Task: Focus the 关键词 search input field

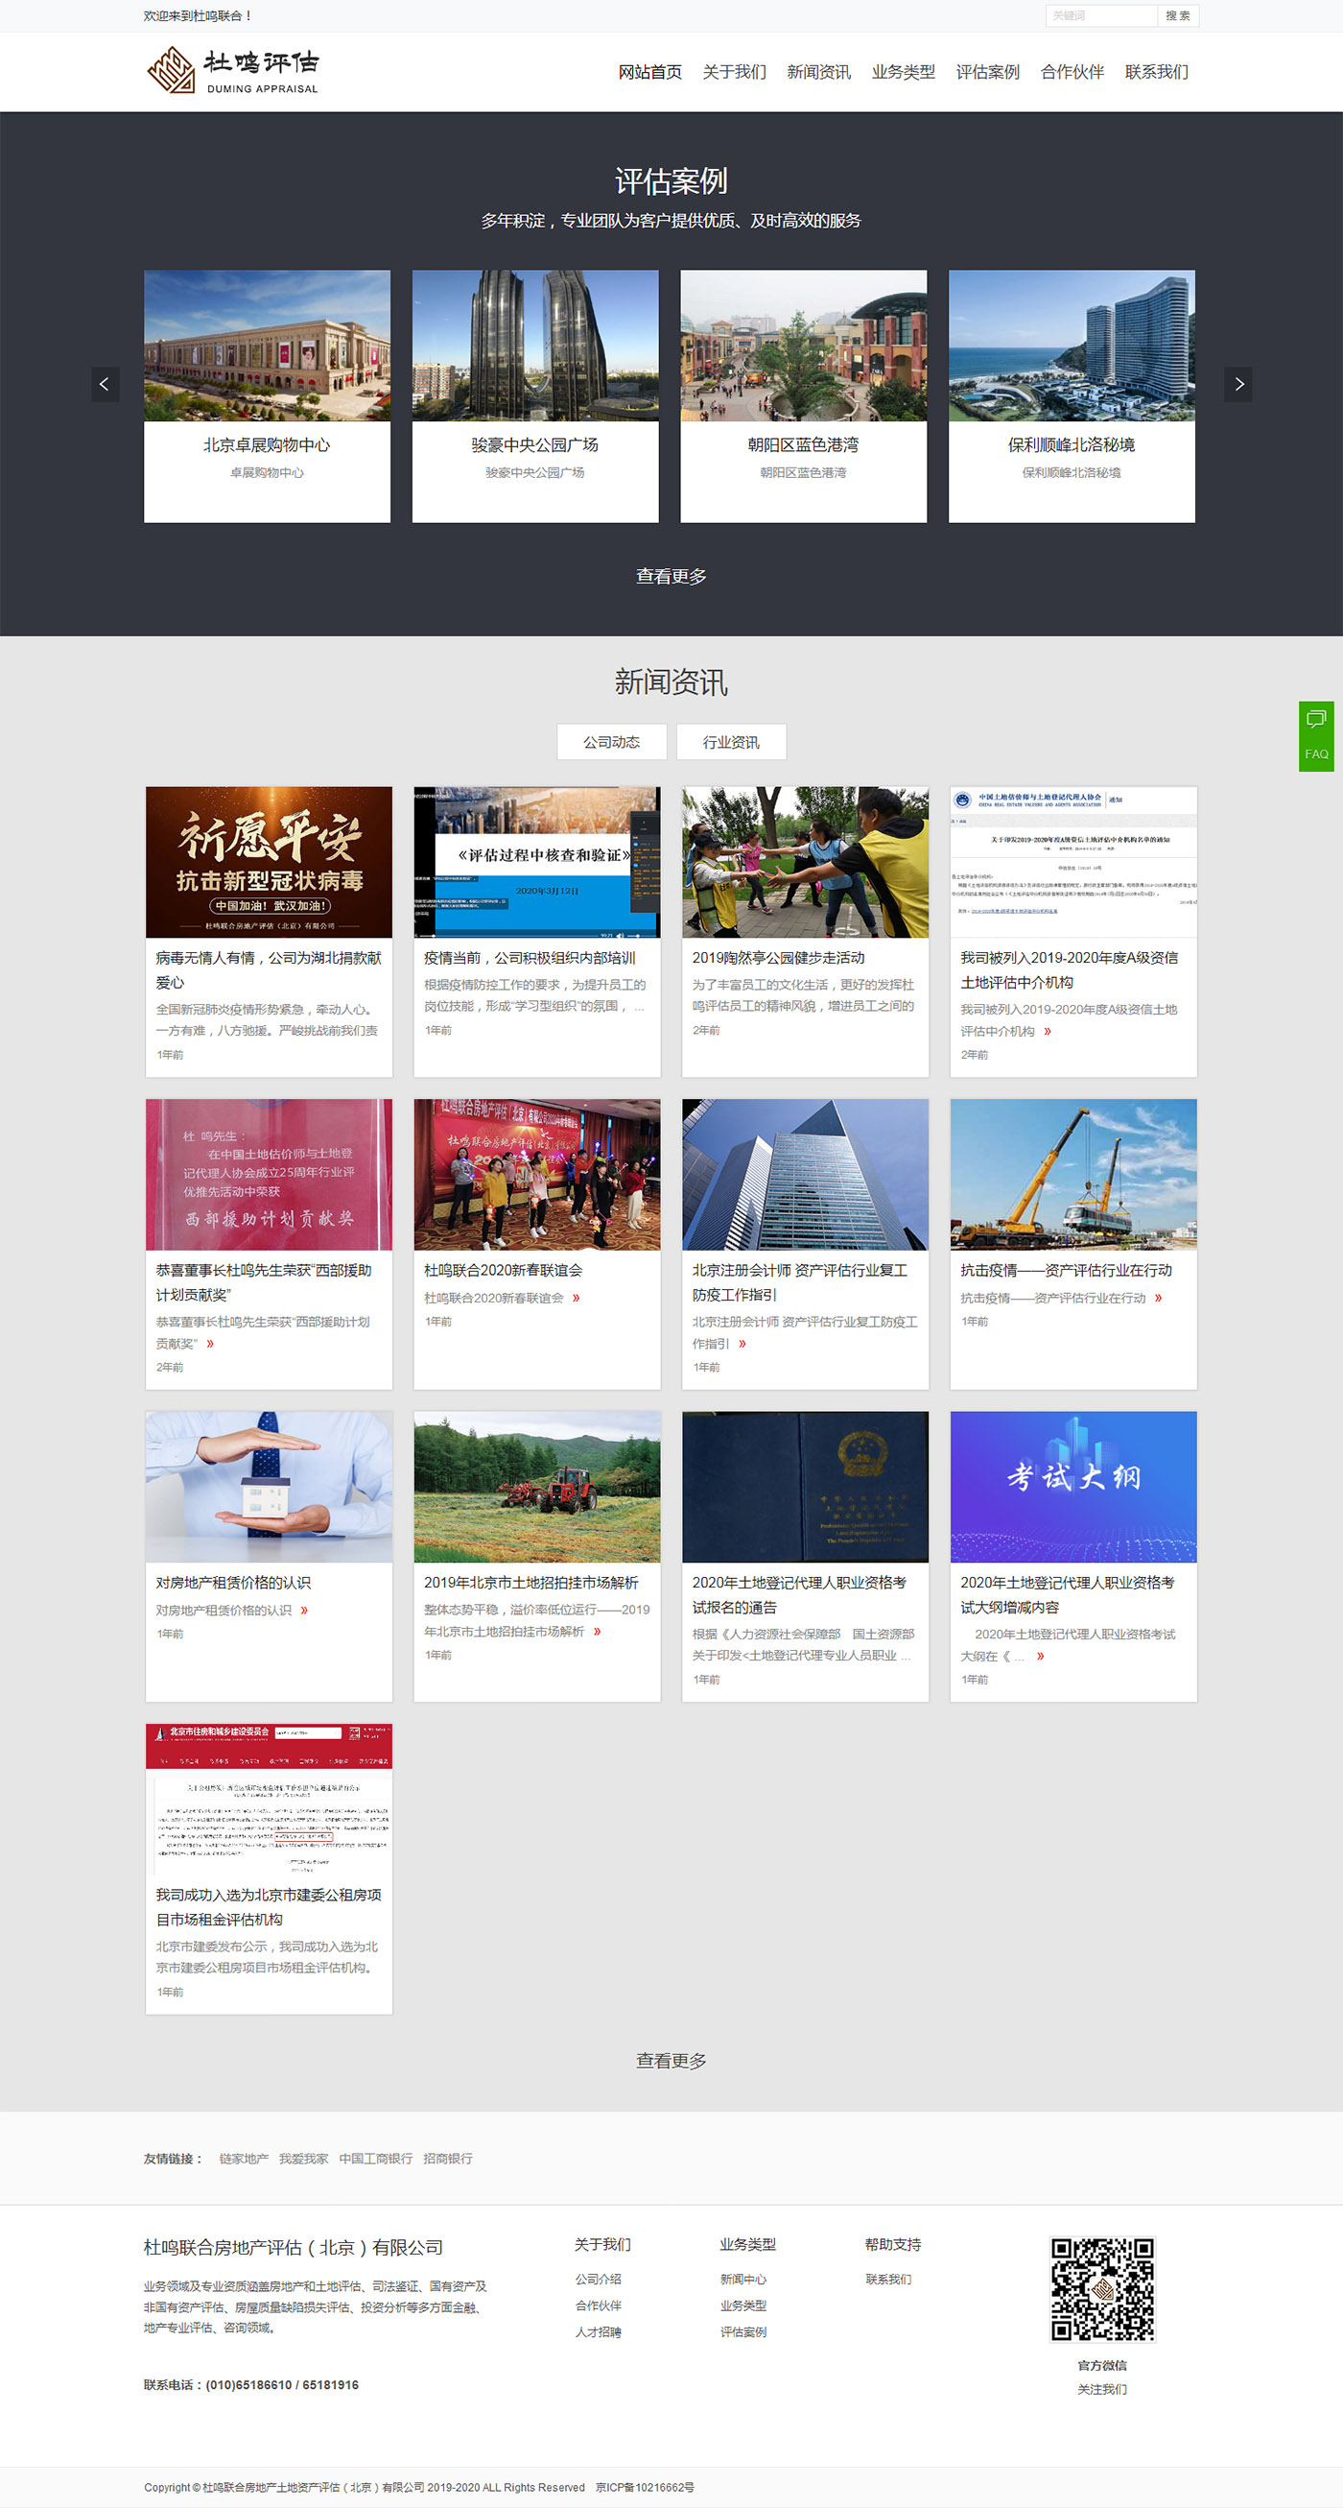Action: pos(1100,15)
